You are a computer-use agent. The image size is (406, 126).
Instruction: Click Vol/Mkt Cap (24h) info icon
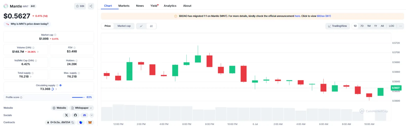pyautogui.click(x=36, y=61)
